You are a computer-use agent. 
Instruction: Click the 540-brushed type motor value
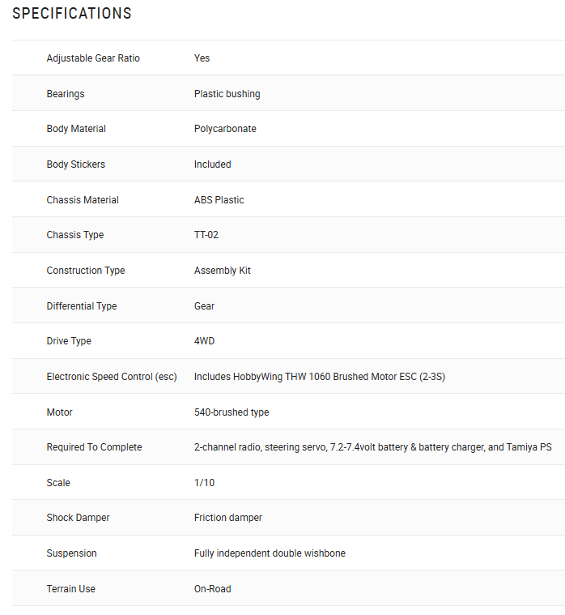click(232, 412)
